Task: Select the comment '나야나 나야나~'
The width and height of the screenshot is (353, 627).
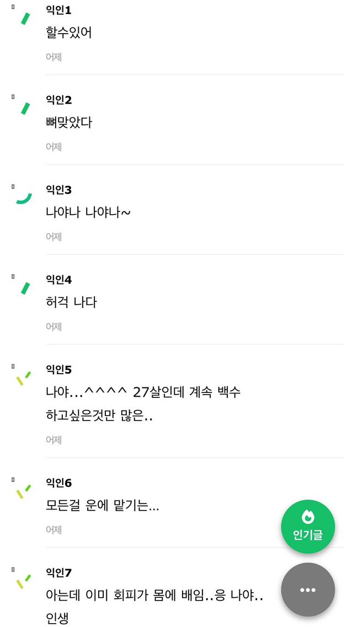Action: click(x=88, y=212)
